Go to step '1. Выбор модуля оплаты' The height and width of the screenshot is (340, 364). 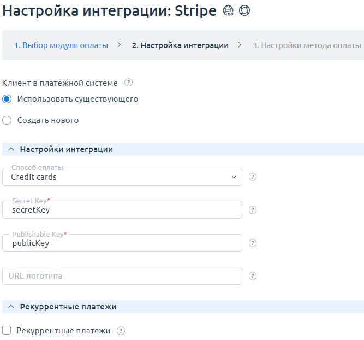click(x=61, y=45)
